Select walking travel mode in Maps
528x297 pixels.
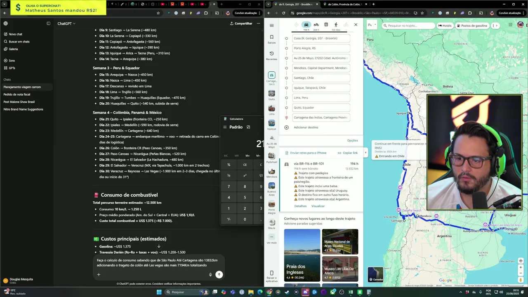tap(336, 25)
